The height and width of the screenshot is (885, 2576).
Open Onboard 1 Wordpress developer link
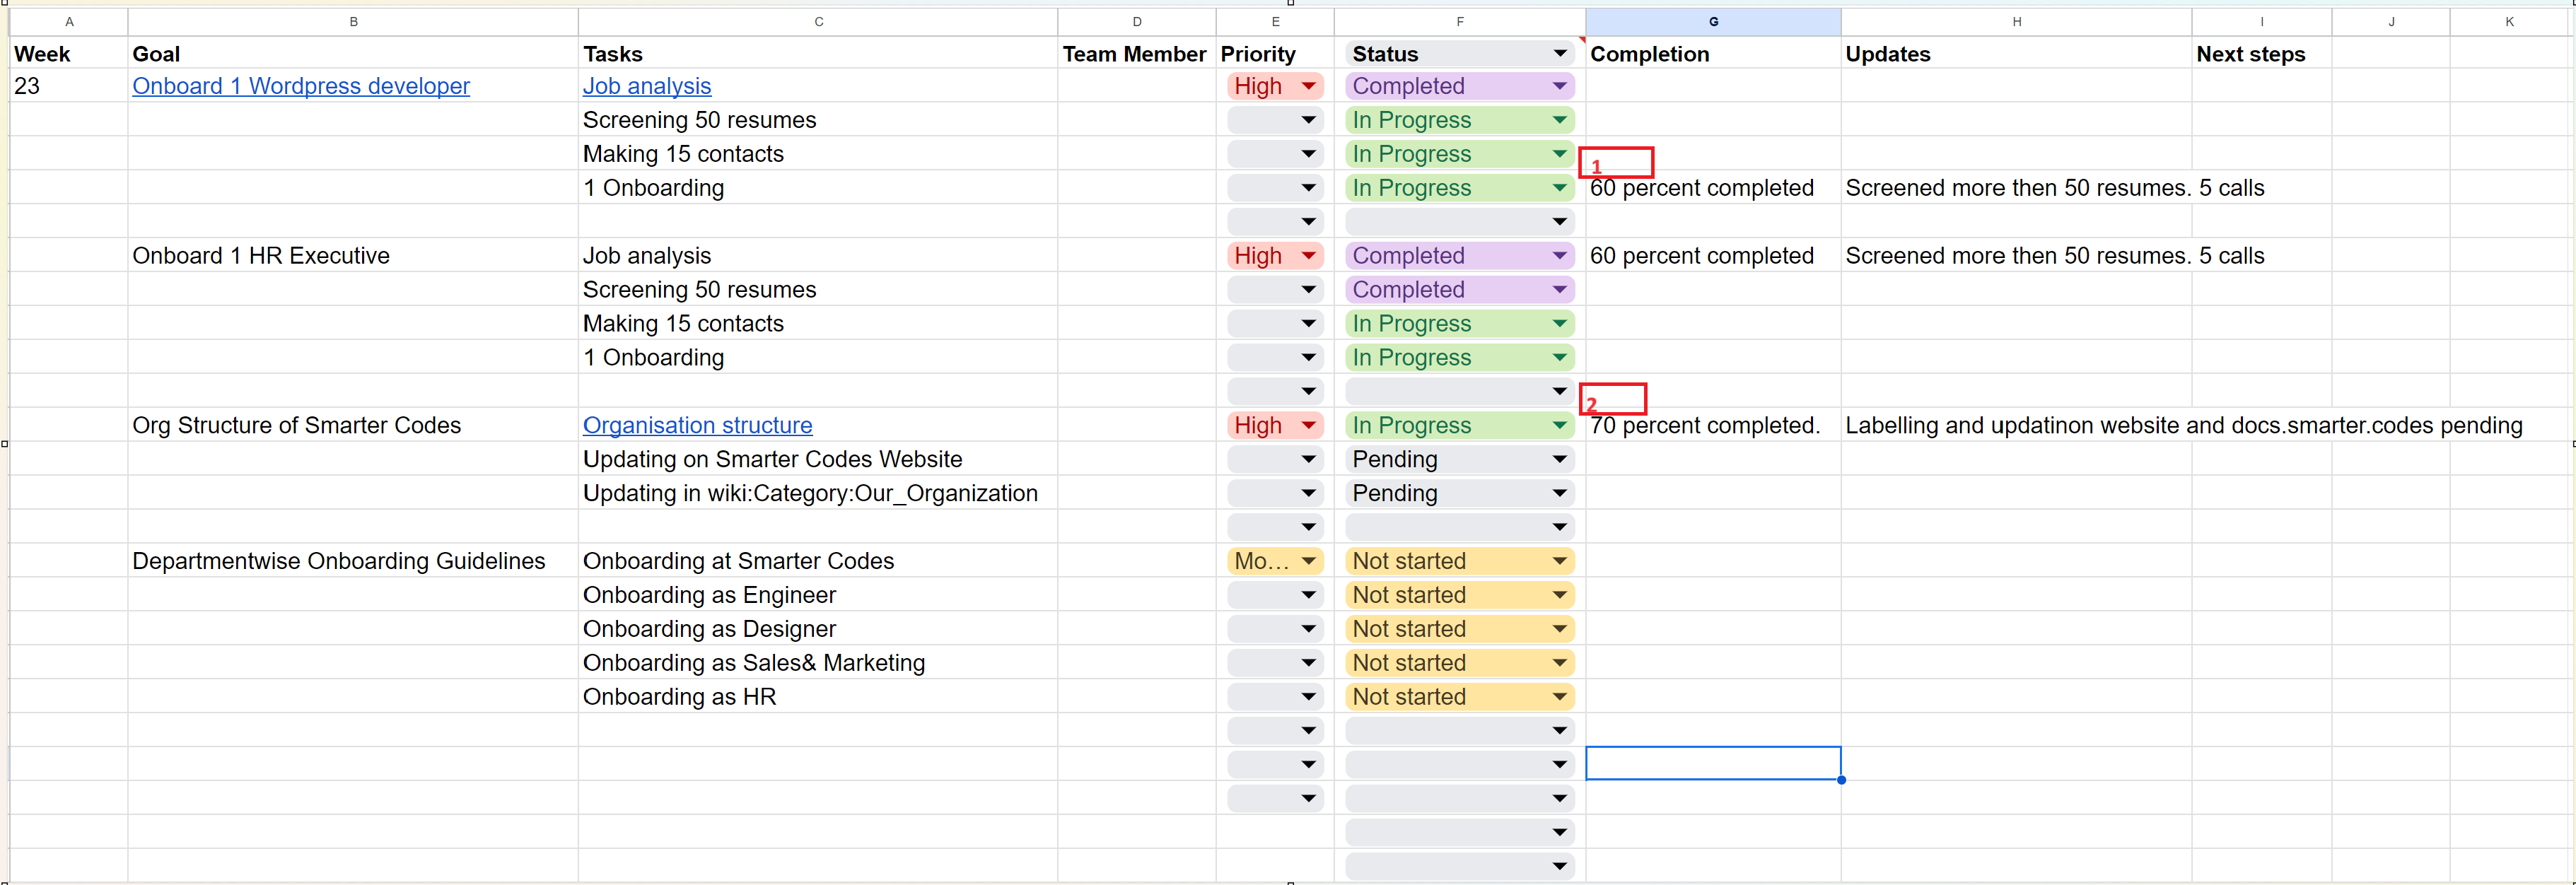(301, 86)
